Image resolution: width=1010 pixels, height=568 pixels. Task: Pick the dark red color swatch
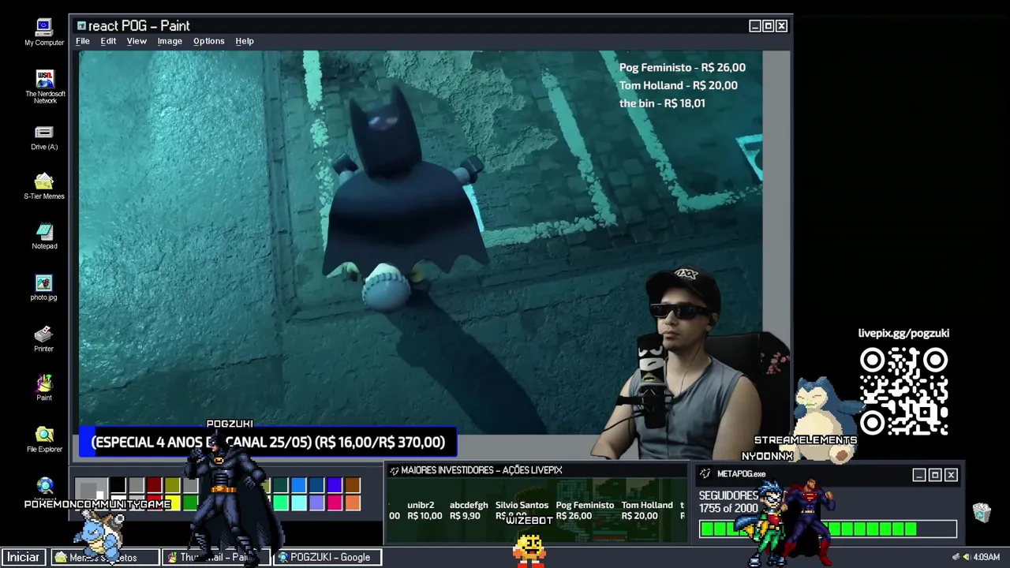pyautogui.click(x=154, y=486)
